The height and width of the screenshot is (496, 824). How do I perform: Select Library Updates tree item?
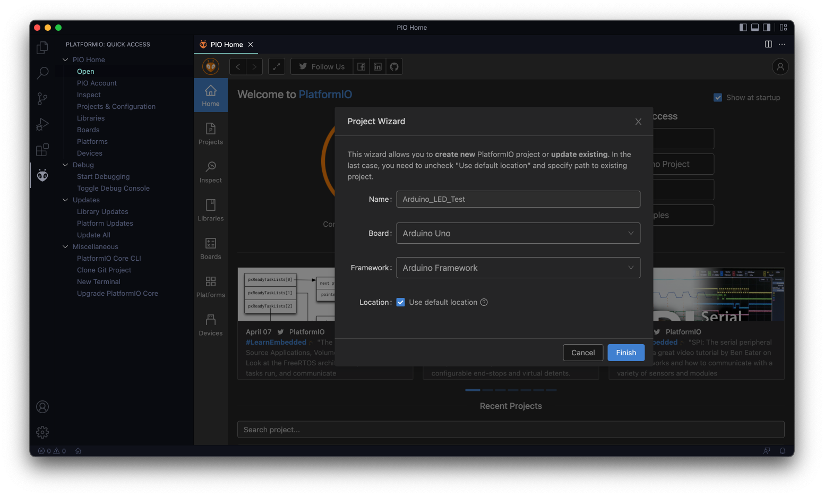(102, 211)
